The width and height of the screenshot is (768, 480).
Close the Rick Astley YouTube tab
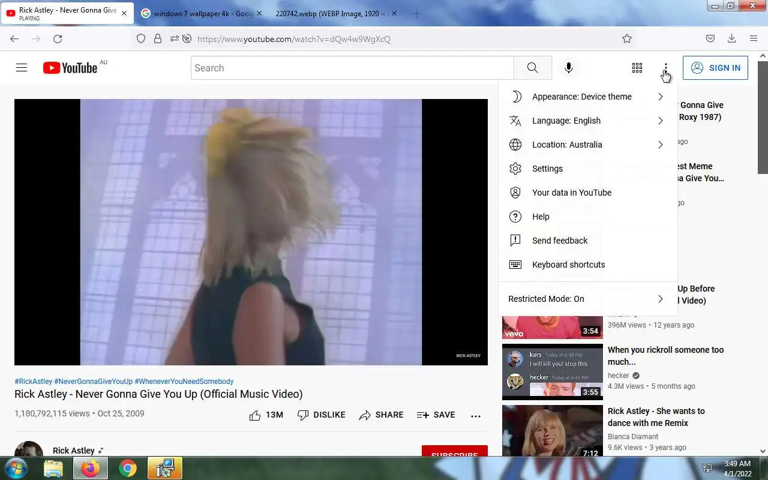124,13
